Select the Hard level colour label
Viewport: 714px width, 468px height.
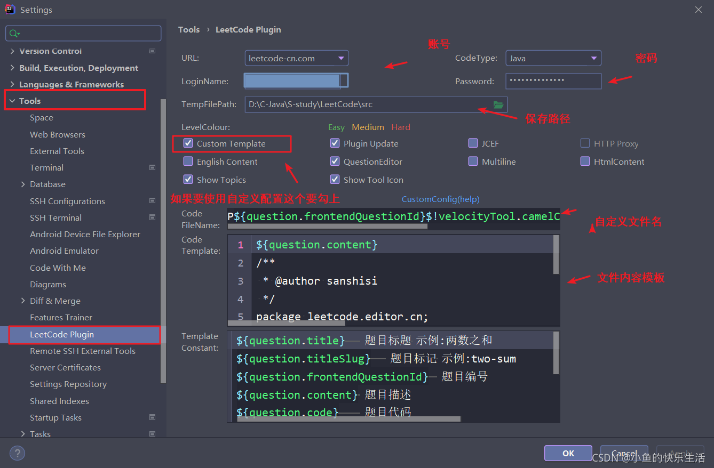[401, 127]
